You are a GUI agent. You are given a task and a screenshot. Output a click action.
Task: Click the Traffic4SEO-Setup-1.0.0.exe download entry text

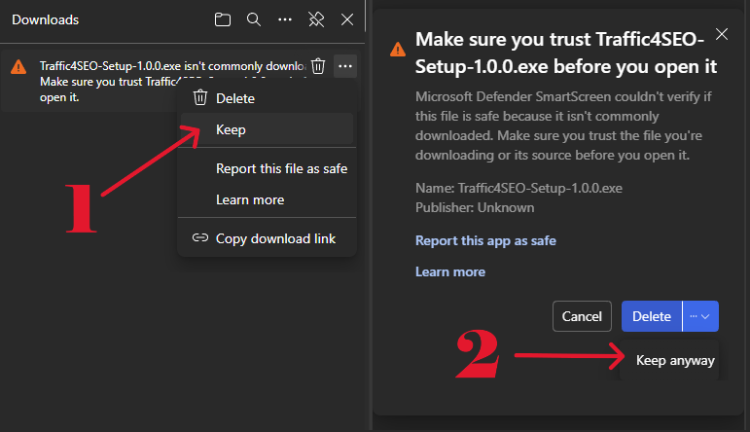pyautogui.click(x=172, y=82)
